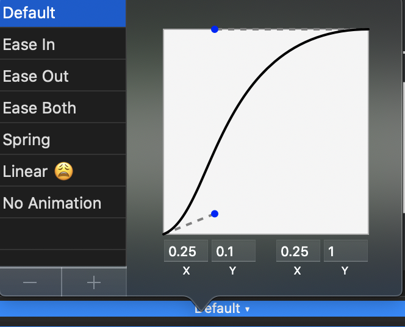The height and width of the screenshot is (327, 405).
Task: Click second X field showing 0.25
Action: [298, 251]
